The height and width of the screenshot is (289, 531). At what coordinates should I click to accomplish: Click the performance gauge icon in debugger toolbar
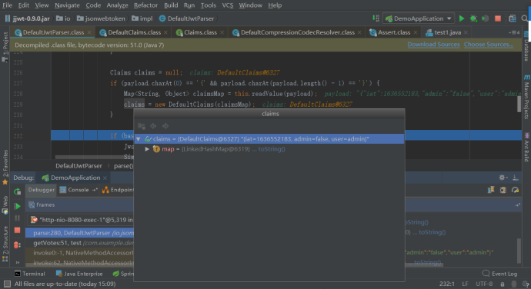click(515, 190)
